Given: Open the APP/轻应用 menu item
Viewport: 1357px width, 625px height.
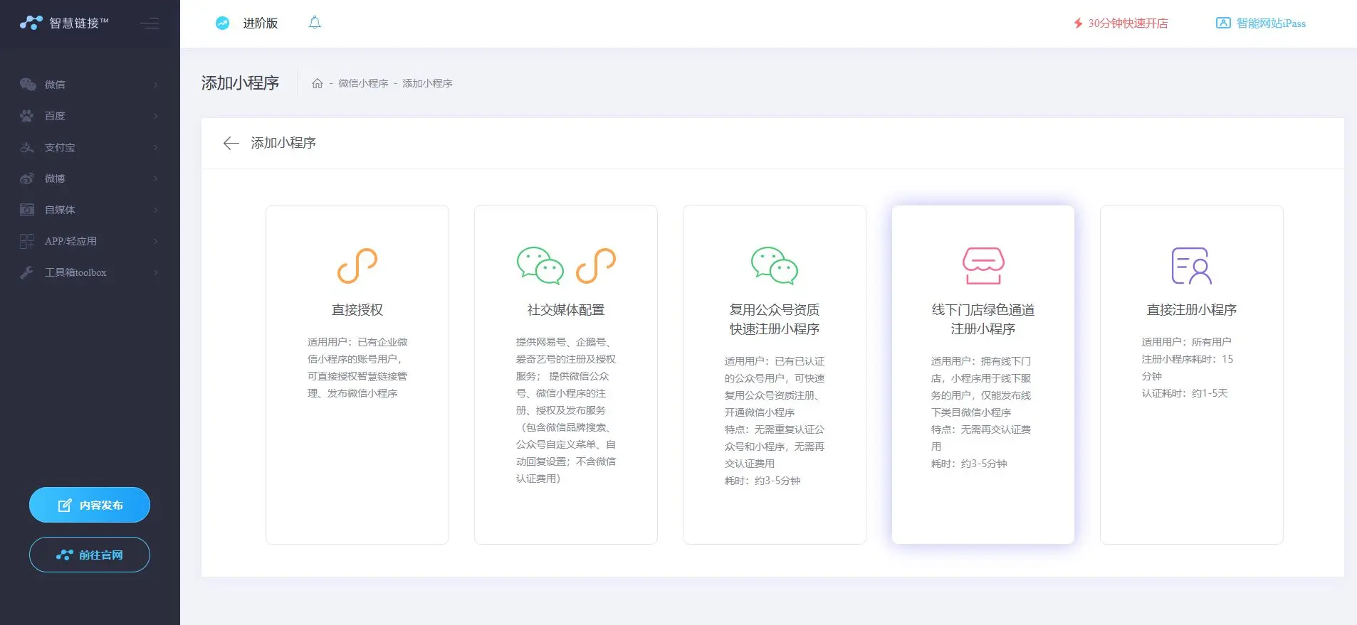Looking at the screenshot, I should (x=89, y=241).
